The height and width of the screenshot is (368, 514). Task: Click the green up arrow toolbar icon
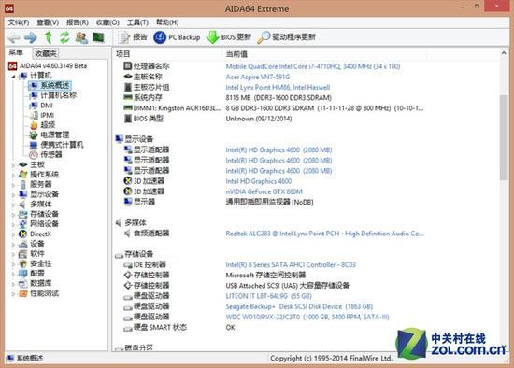[x=49, y=37]
